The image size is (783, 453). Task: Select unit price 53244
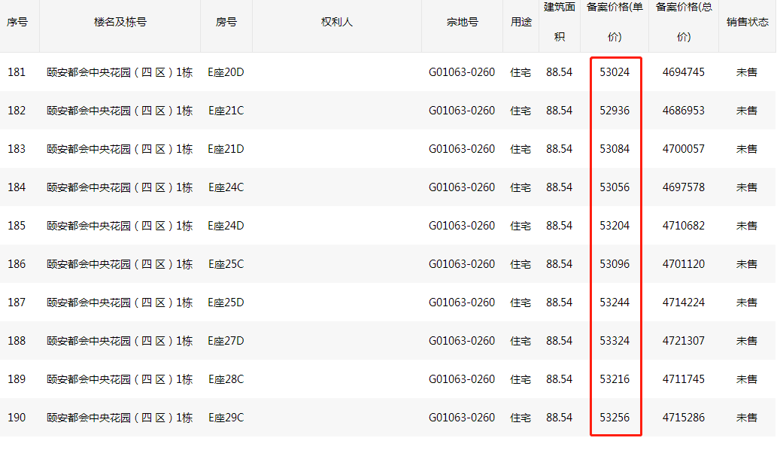point(615,303)
